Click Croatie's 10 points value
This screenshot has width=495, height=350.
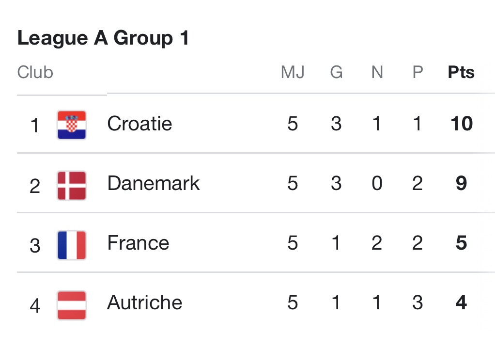[461, 124]
